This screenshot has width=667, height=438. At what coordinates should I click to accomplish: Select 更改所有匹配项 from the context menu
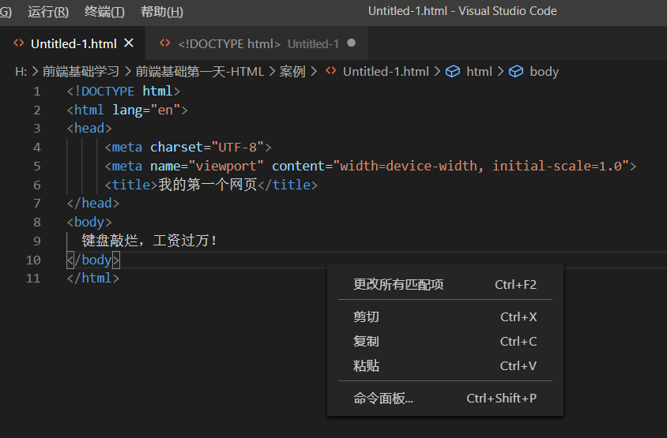pos(398,284)
